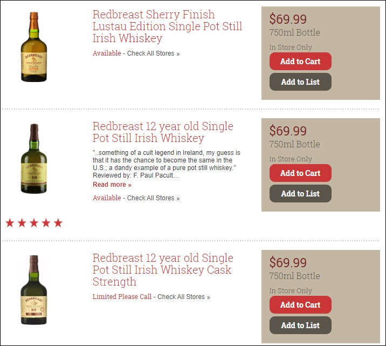This screenshot has width=386, height=346.
Task: Expand review with Read more link
Action: tap(112, 185)
